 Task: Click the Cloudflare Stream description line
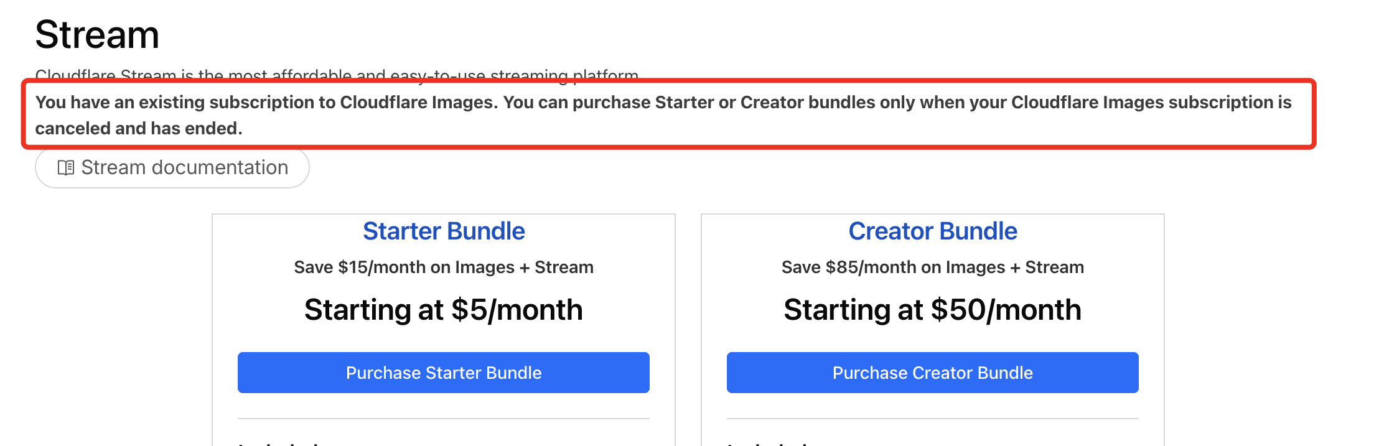tap(337, 75)
